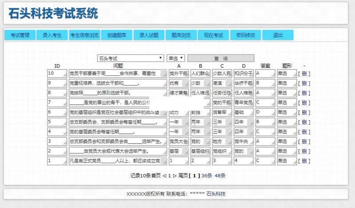
Task: Switch to 题库浏览 page
Action: pos(181,35)
